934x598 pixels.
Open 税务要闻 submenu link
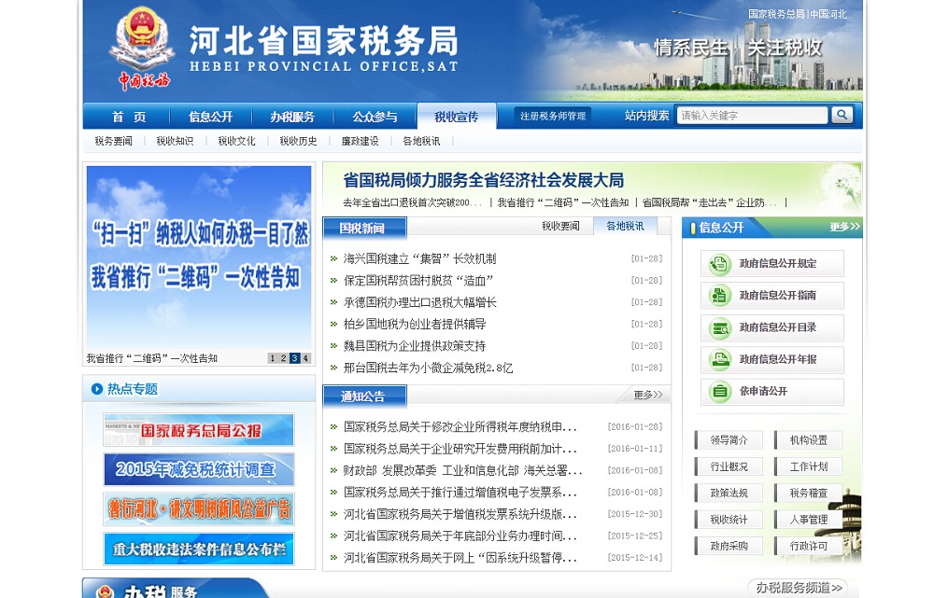pos(114,141)
